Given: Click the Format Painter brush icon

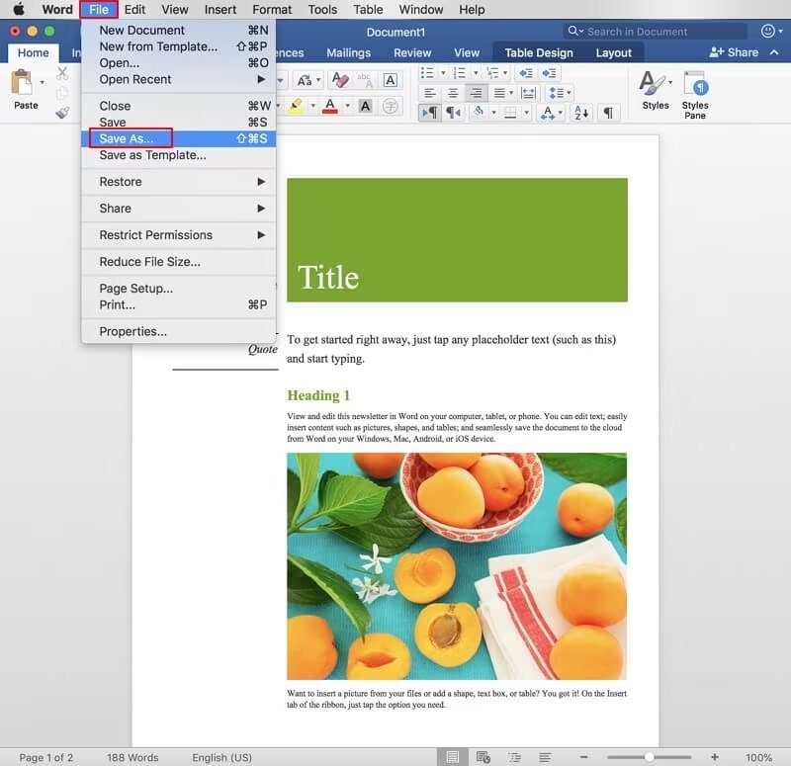Looking at the screenshot, I should pos(62,113).
